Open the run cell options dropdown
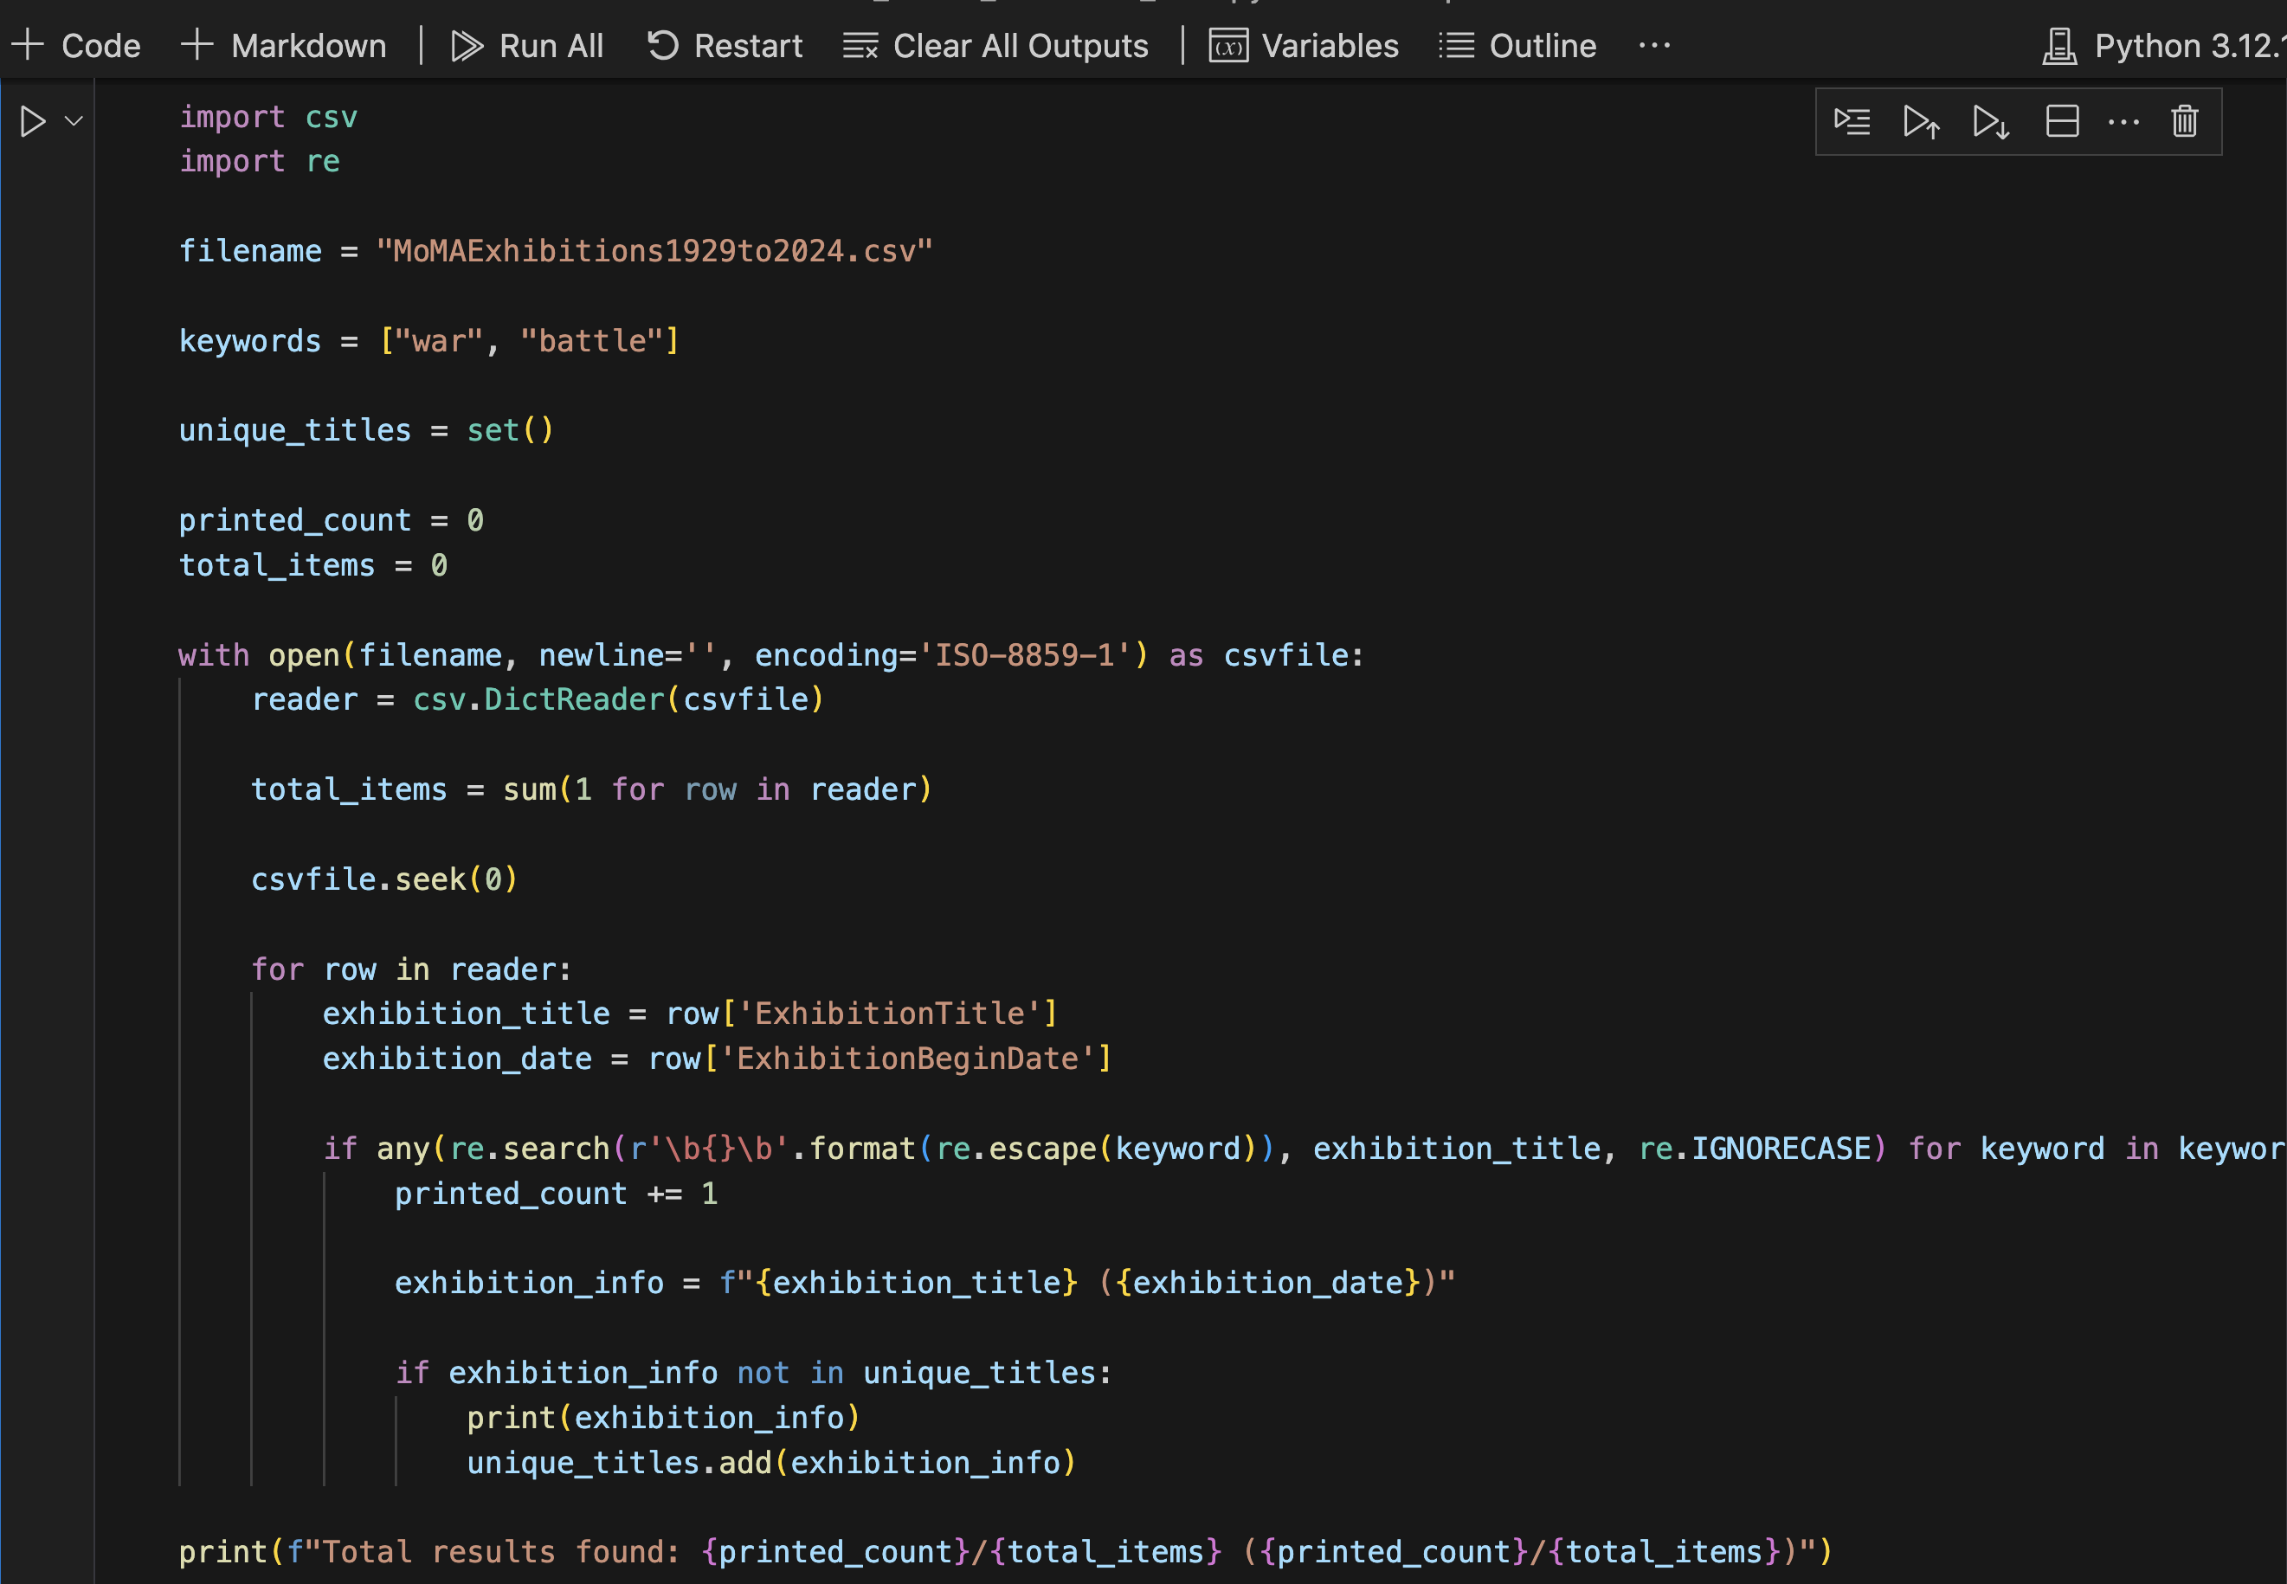The width and height of the screenshot is (2287, 1584). [x=74, y=121]
